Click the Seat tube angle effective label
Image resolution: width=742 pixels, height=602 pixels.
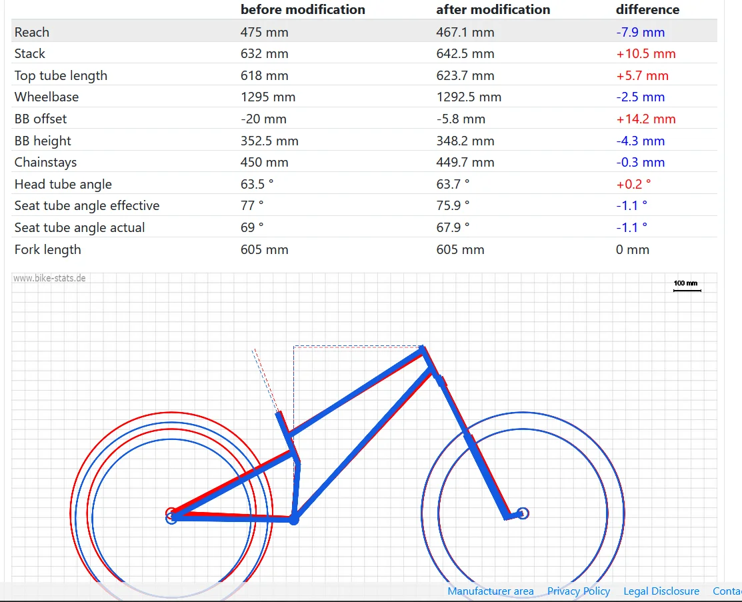[x=87, y=205]
